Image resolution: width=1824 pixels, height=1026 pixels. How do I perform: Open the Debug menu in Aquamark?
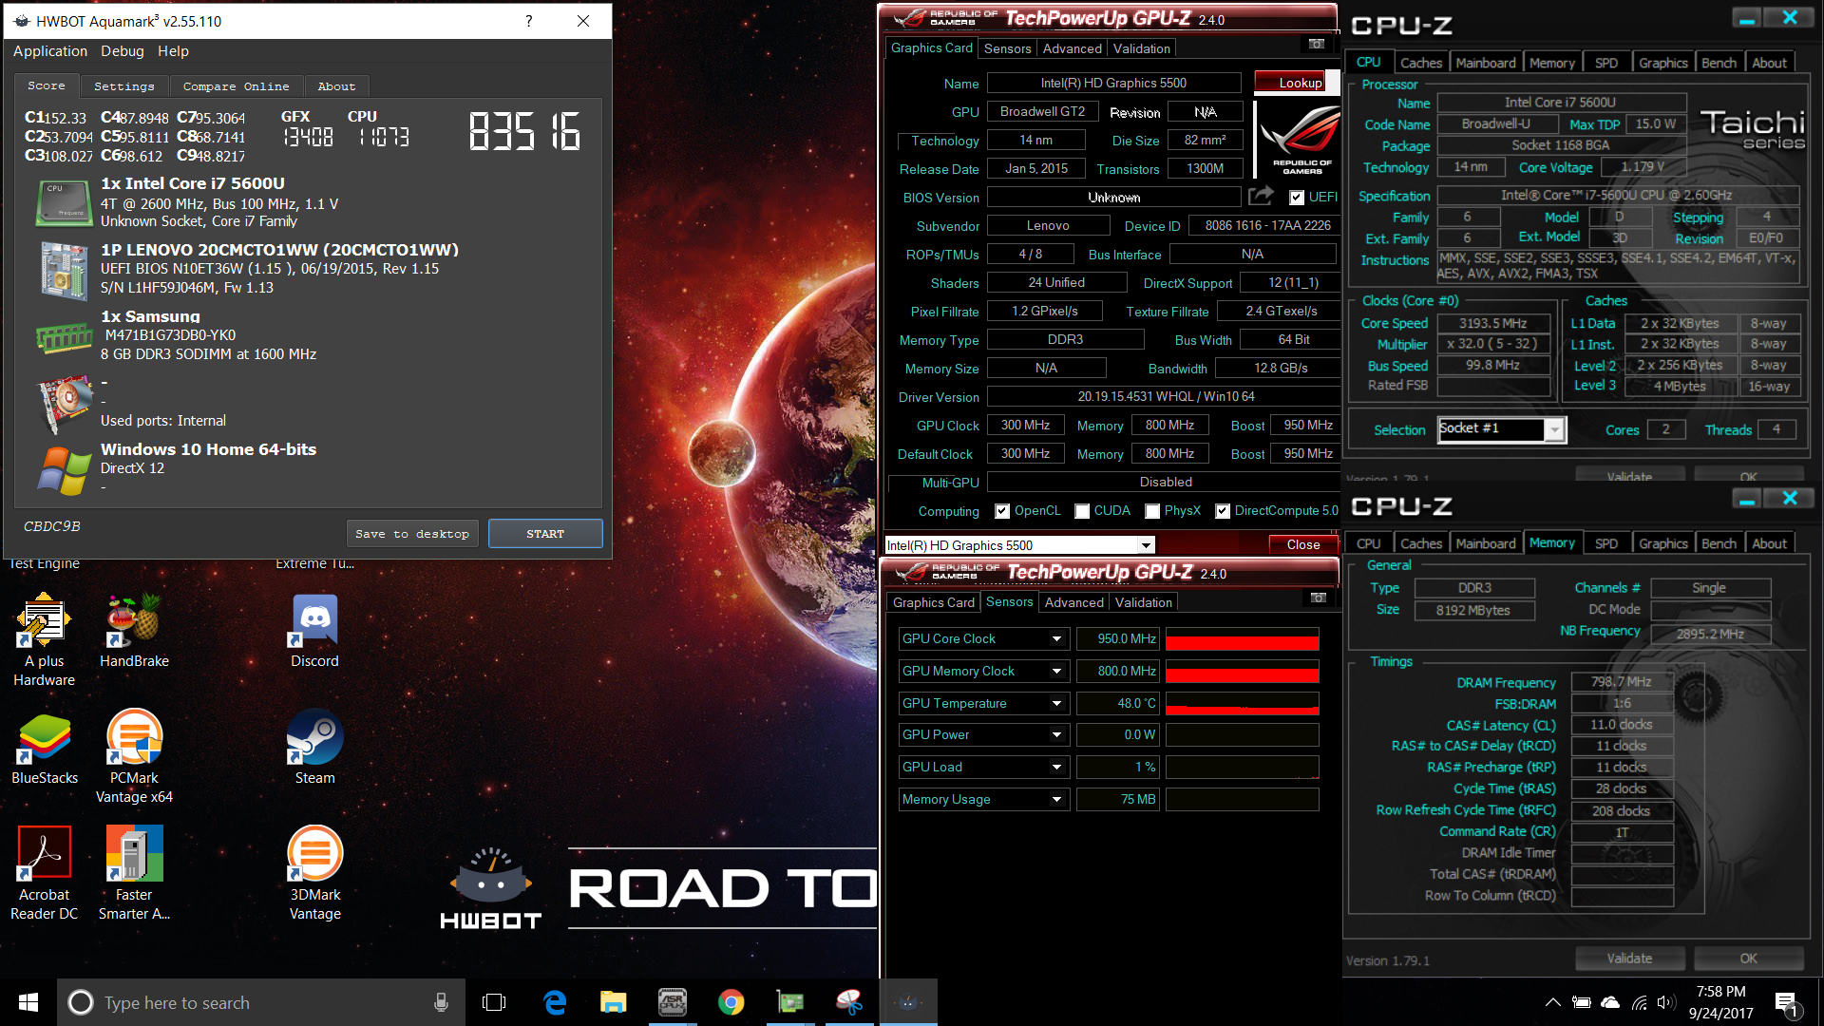click(x=123, y=51)
